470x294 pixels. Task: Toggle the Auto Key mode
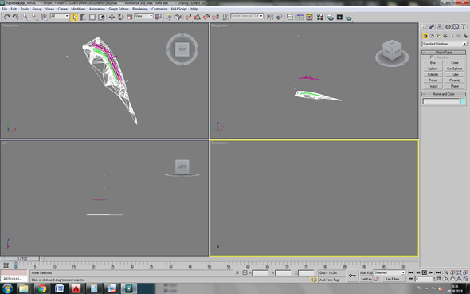[366, 272]
